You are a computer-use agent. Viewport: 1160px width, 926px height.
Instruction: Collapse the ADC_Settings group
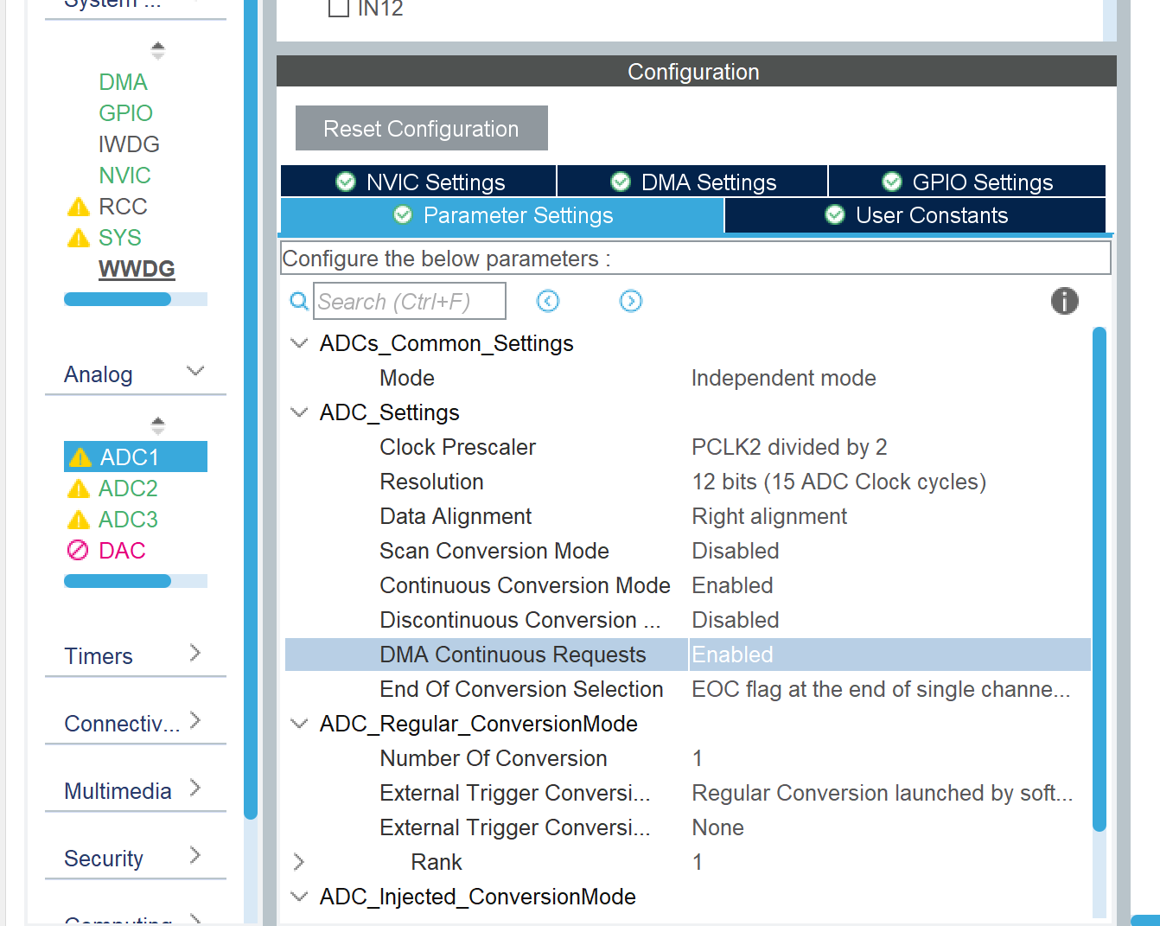click(x=299, y=412)
